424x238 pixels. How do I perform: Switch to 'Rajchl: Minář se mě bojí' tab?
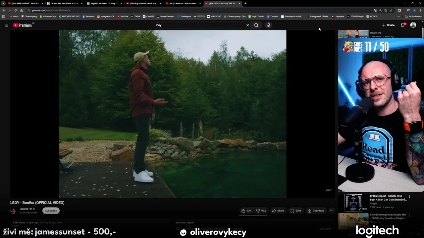143,3
